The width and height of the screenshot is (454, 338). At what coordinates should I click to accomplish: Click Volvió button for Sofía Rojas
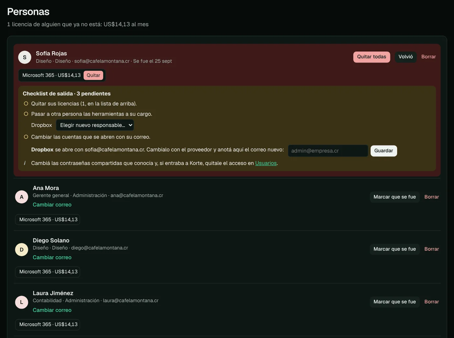406,57
